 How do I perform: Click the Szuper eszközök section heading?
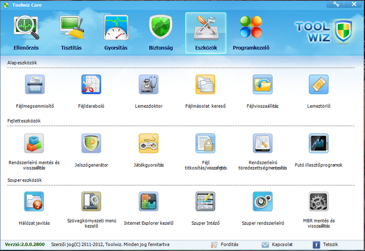25,180
